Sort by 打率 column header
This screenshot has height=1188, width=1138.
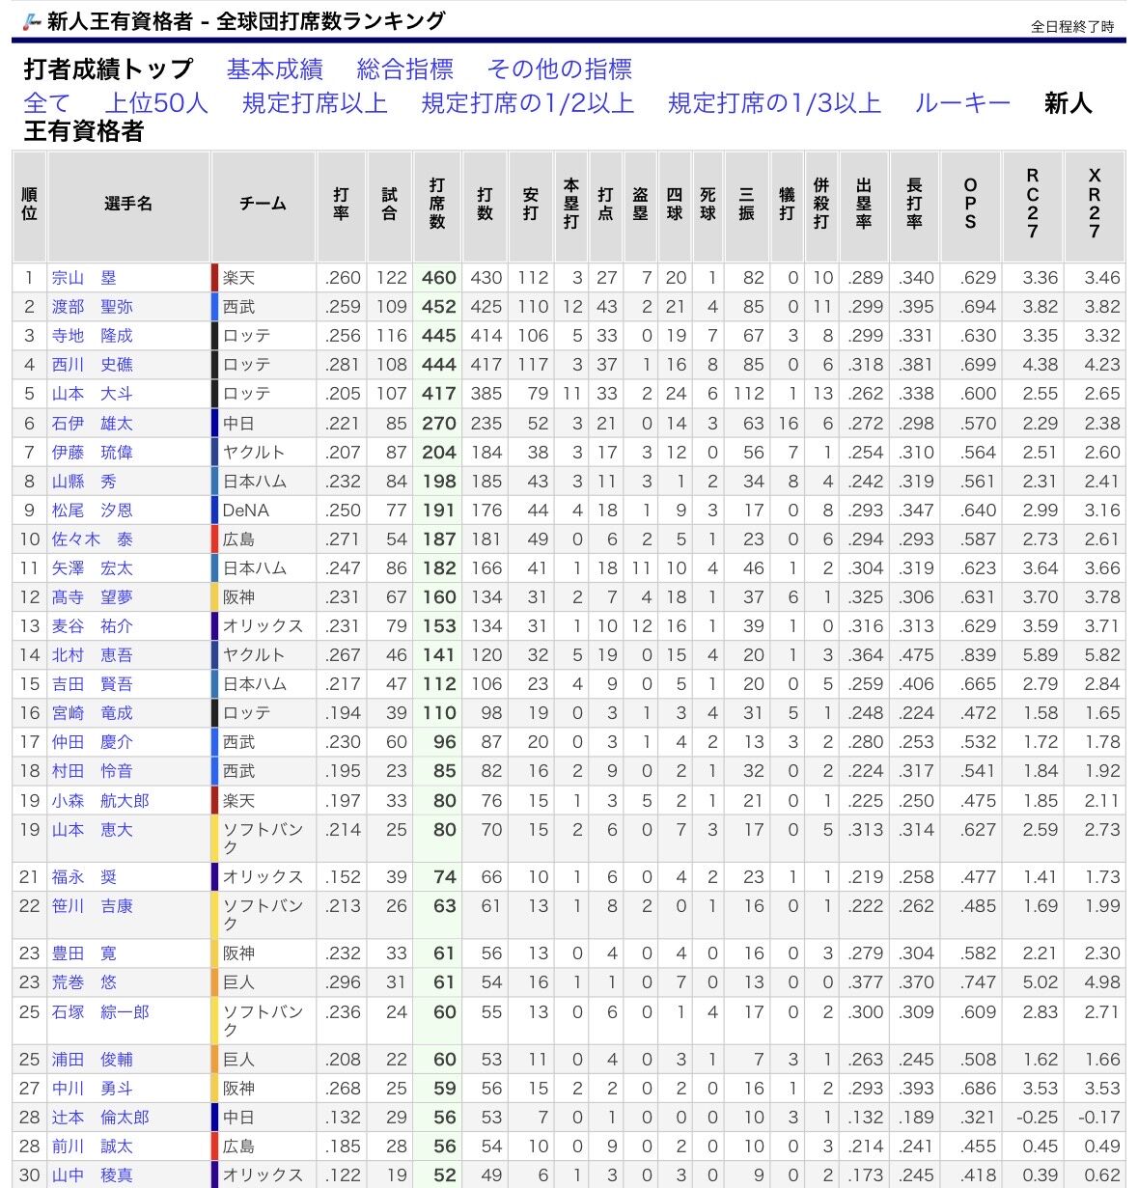(x=341, y=205)
